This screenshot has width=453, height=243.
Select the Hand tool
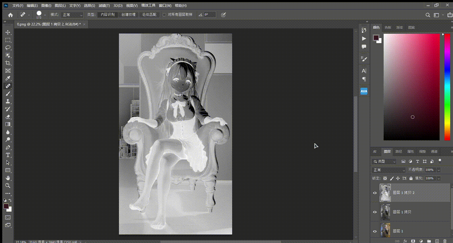8,178
